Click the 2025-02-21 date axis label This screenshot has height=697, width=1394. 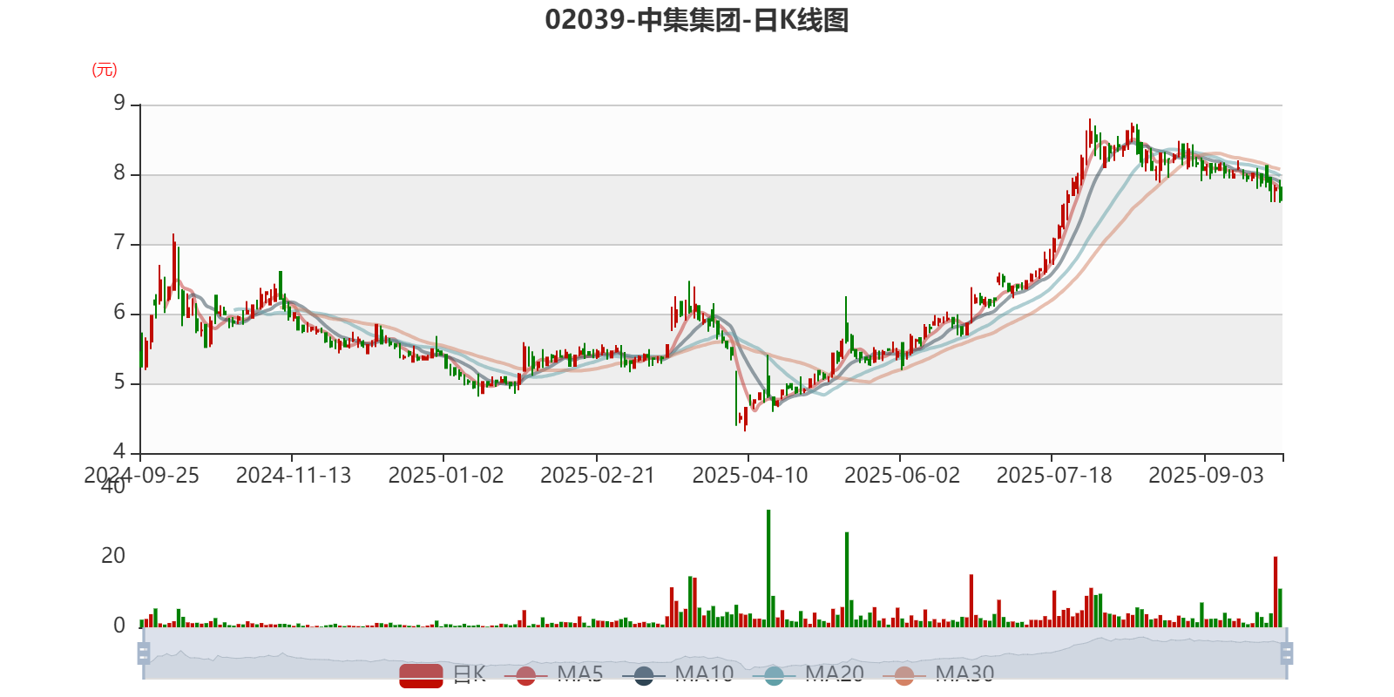(x=598, y=475)
